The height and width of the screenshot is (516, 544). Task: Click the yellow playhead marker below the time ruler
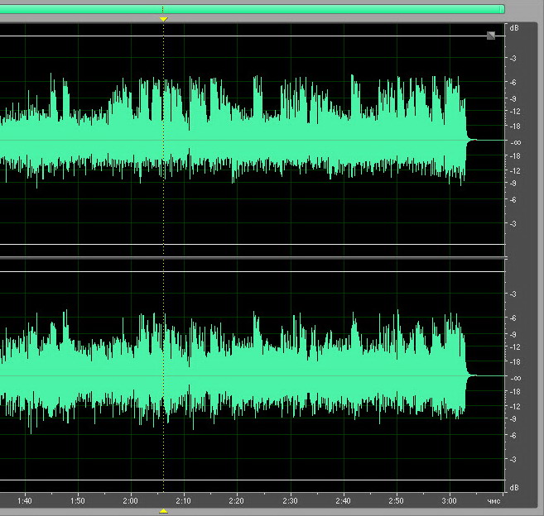point(163,511)
